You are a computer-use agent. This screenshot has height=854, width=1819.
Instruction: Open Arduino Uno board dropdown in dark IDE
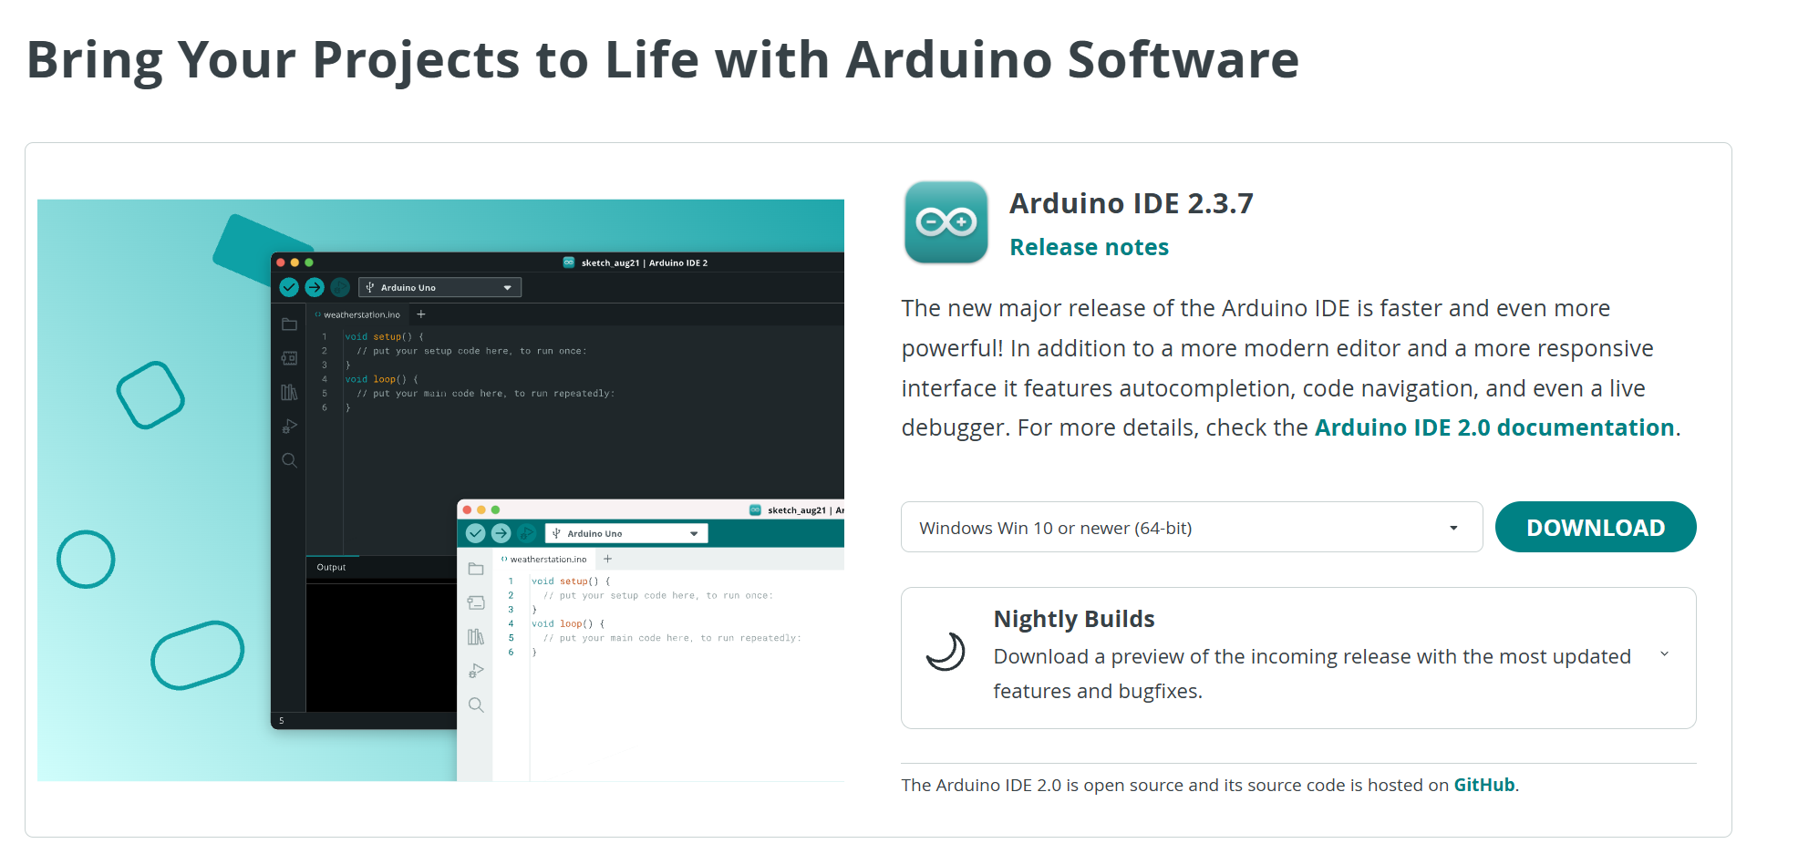click(x=439, y=287)
